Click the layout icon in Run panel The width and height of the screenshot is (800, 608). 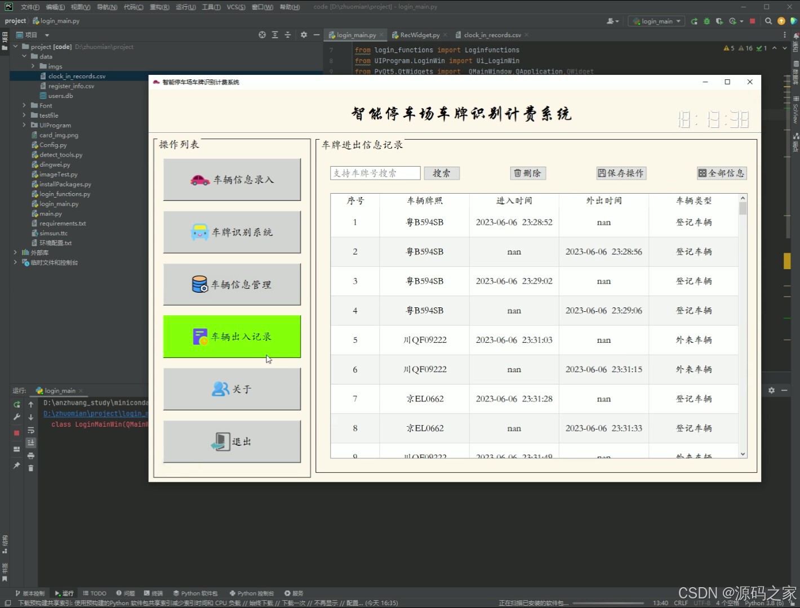pos(17,449)
